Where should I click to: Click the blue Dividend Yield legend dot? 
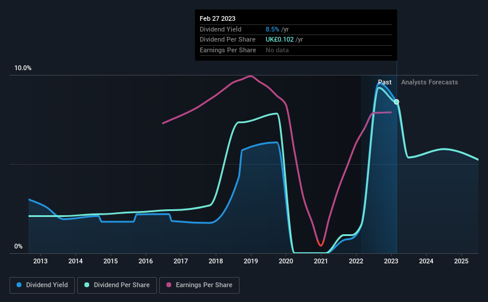[19, 285]
